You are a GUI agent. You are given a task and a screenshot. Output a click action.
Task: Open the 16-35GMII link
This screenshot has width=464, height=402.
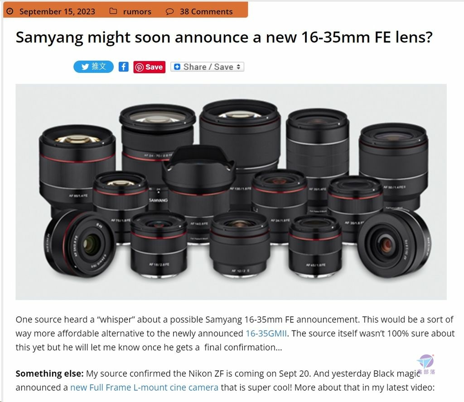(x=266, y=333)
